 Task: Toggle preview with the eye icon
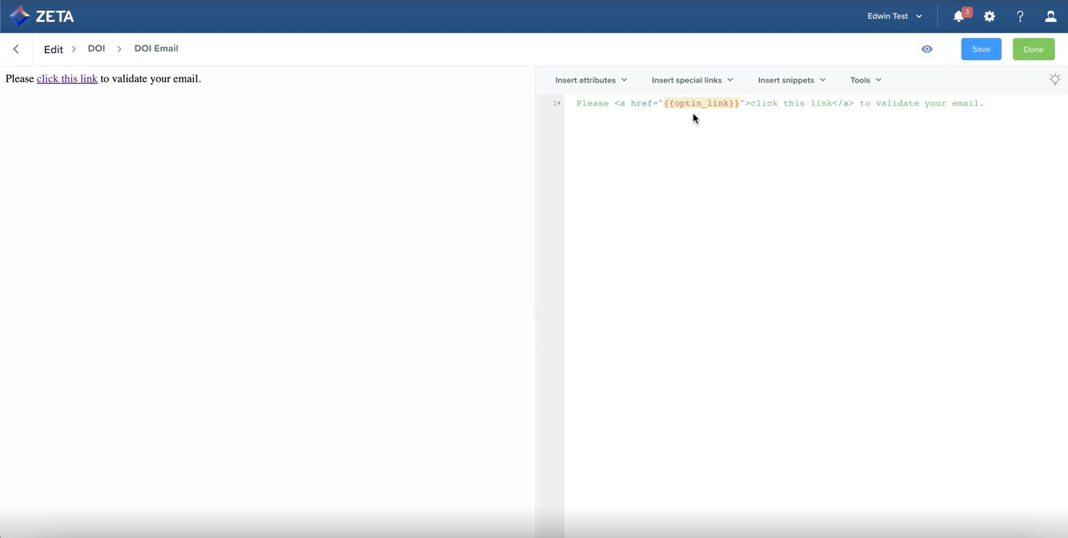point(926,49)
